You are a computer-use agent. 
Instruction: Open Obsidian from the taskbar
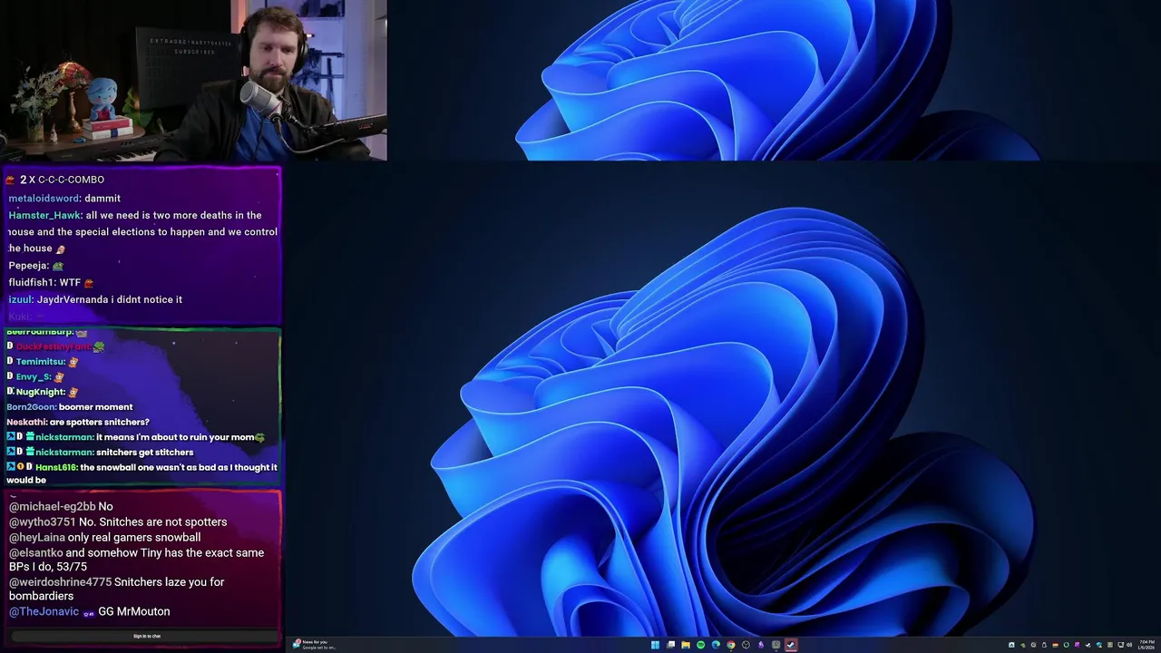pos(761,645)
